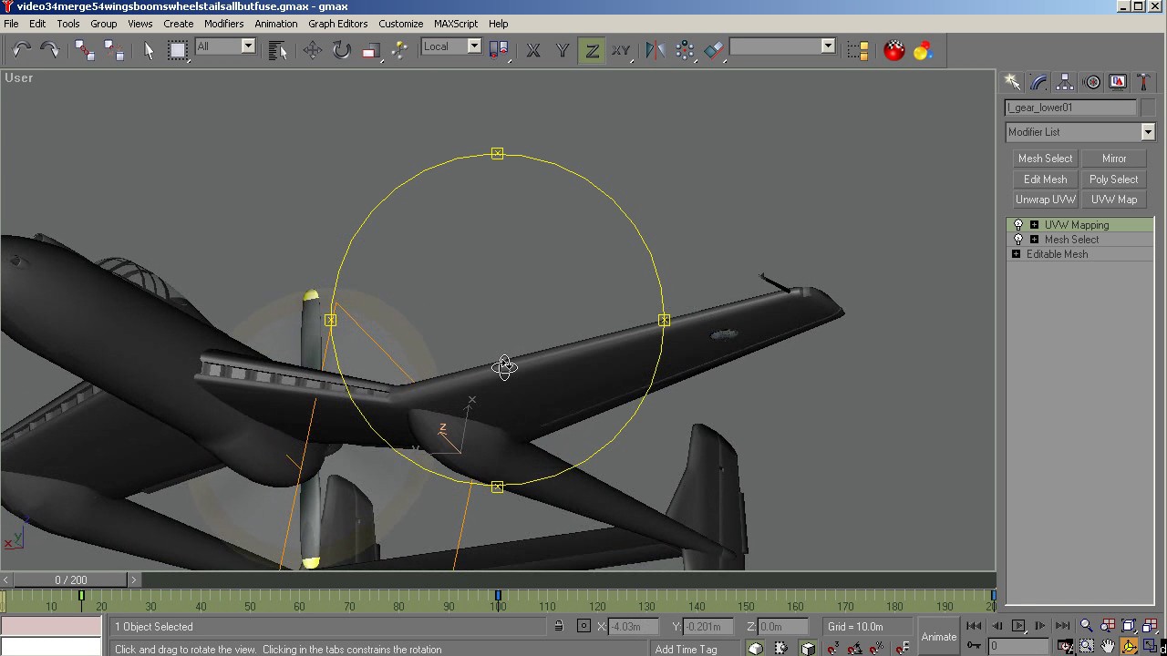Click the Edit Mesh modifier button
The height and width of the screenshot is (656, 1167).
(1045, 179)
